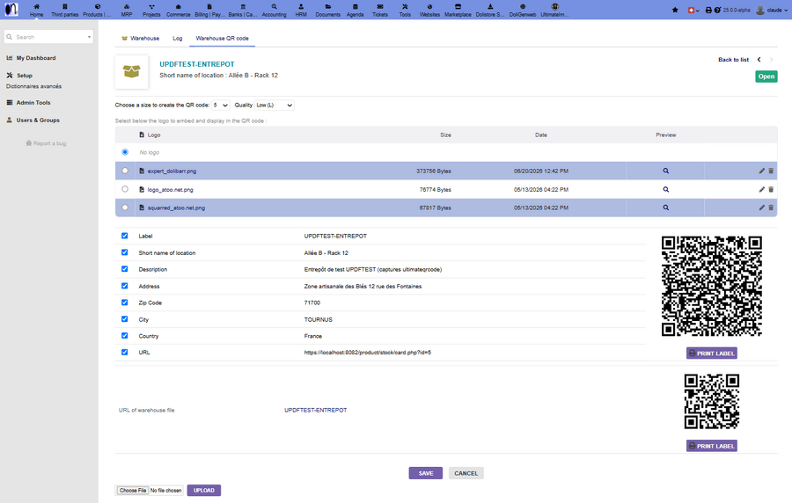The height and width of the screenshot is (503, 792).
Task: Delete expert_dolibarr.png with trash icon
Action: tap(771, 171)
